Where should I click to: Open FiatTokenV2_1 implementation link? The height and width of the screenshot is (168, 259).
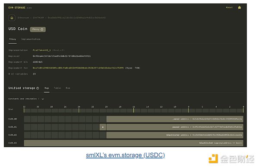pos(41,50)
